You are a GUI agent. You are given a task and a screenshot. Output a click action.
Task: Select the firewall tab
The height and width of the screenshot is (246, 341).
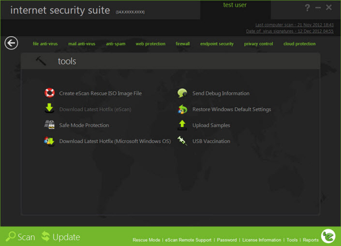pos(183,44)
